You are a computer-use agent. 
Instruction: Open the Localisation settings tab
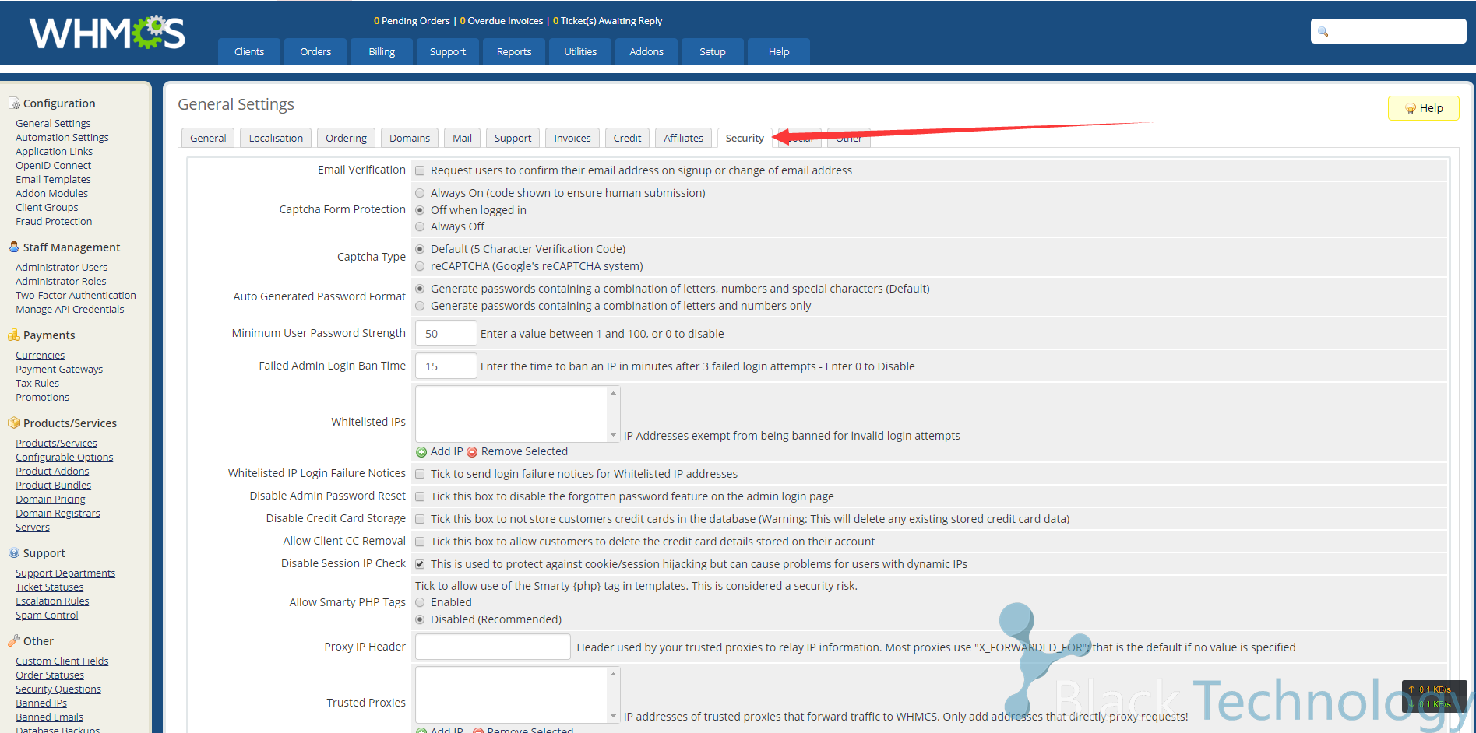pyautogui.click(x=276, y=139)
